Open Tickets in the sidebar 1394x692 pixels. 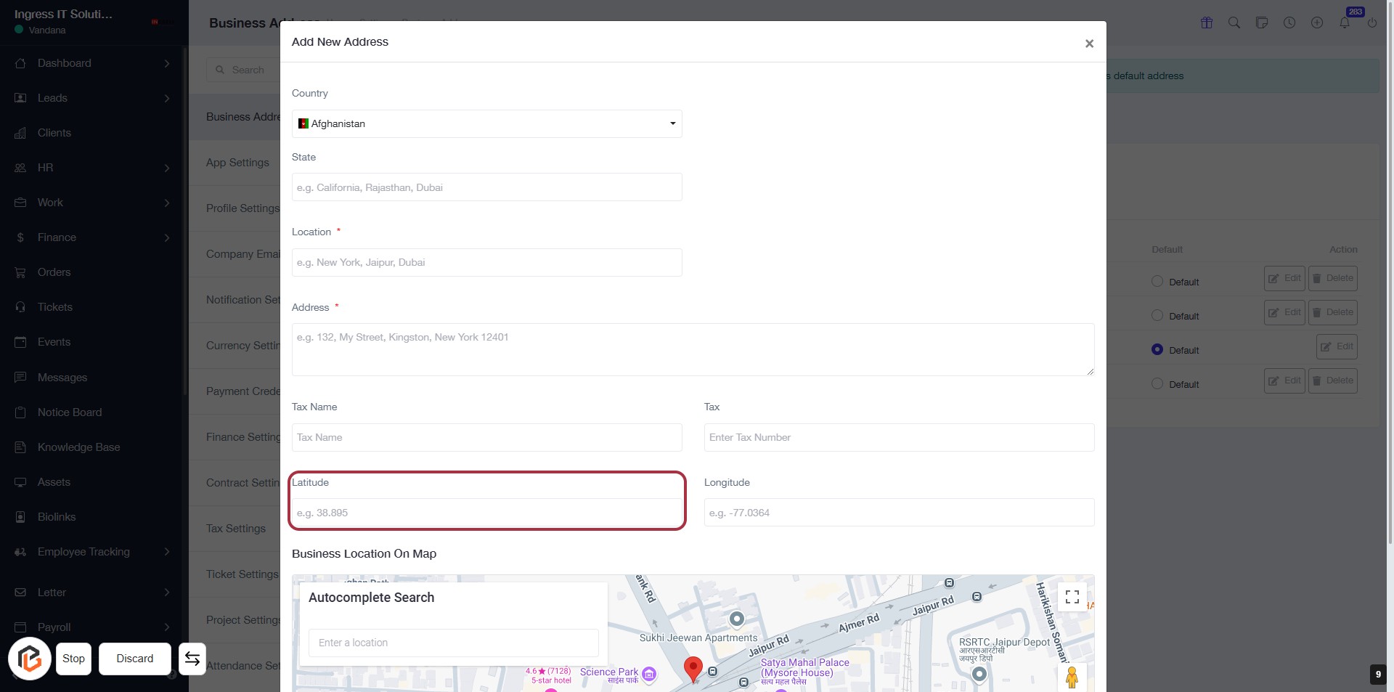tap(55, 307)
